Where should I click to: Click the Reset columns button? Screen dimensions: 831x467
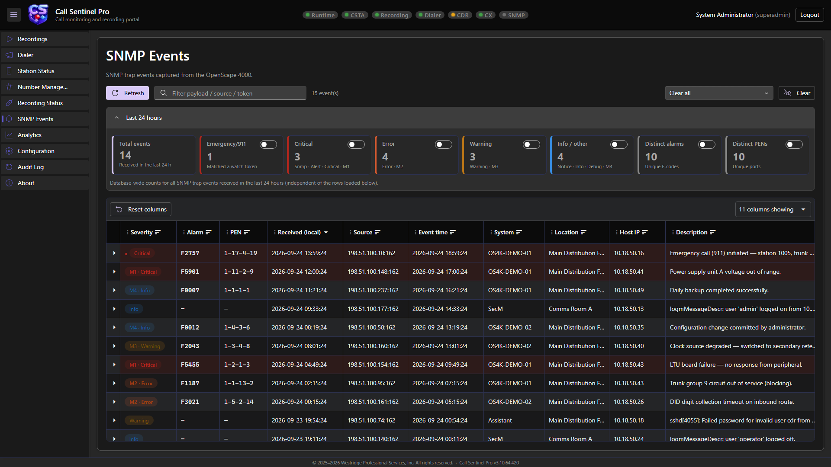tap(141, 209)
